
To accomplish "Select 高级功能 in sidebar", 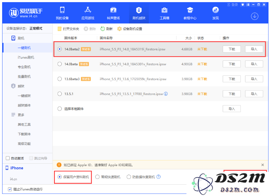I will 24,144.
